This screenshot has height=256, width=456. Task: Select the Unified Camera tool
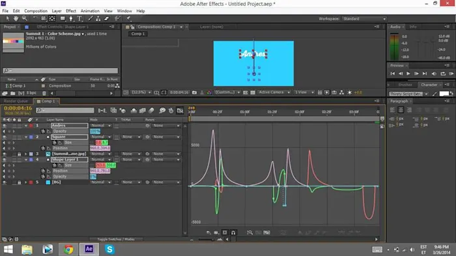pos(44,19)
